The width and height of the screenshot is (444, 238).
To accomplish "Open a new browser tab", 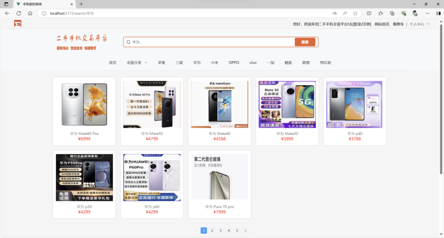I will 81,4.
